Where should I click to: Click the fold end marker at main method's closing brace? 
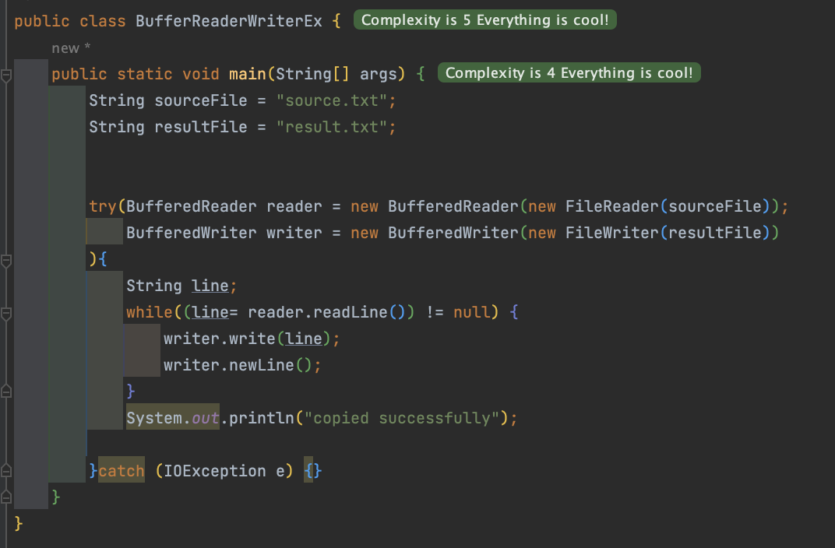(x=6, y=497)
